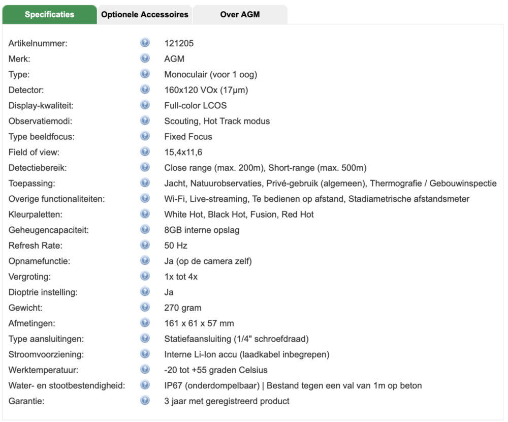Click the Geheugencapaciteit help icon
508x422 pixels.
click(145, 229)
